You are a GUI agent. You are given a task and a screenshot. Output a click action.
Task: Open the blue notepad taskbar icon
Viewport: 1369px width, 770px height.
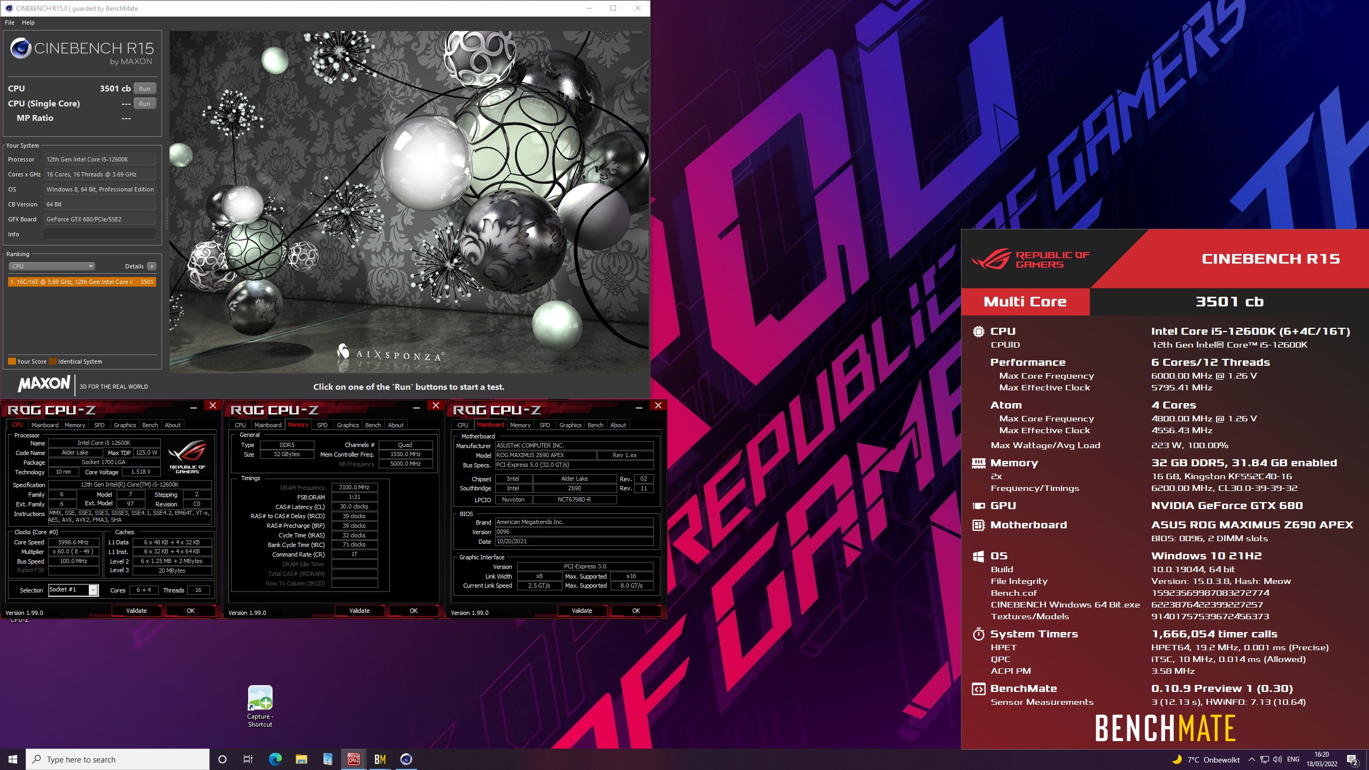[328, 759]
